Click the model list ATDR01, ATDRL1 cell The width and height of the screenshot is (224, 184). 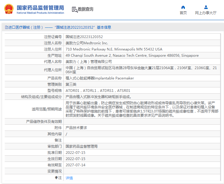coord(98,91)
